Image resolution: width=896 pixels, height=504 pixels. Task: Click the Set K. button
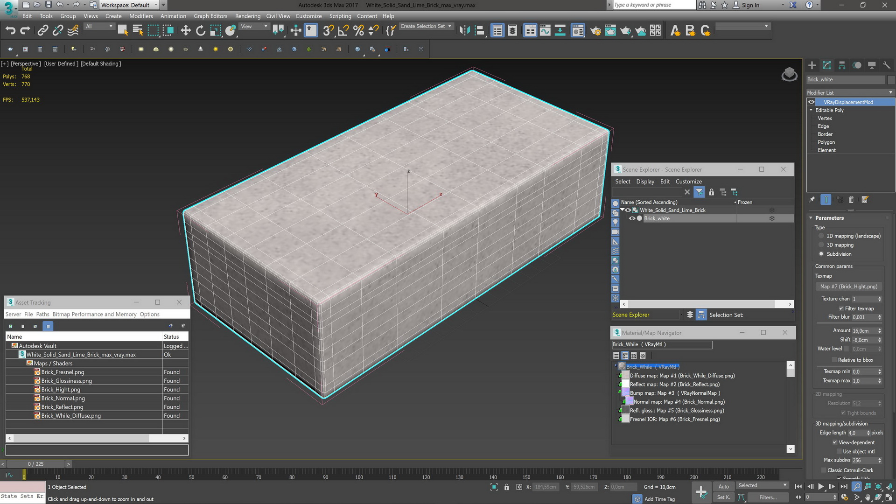point(723,497)
